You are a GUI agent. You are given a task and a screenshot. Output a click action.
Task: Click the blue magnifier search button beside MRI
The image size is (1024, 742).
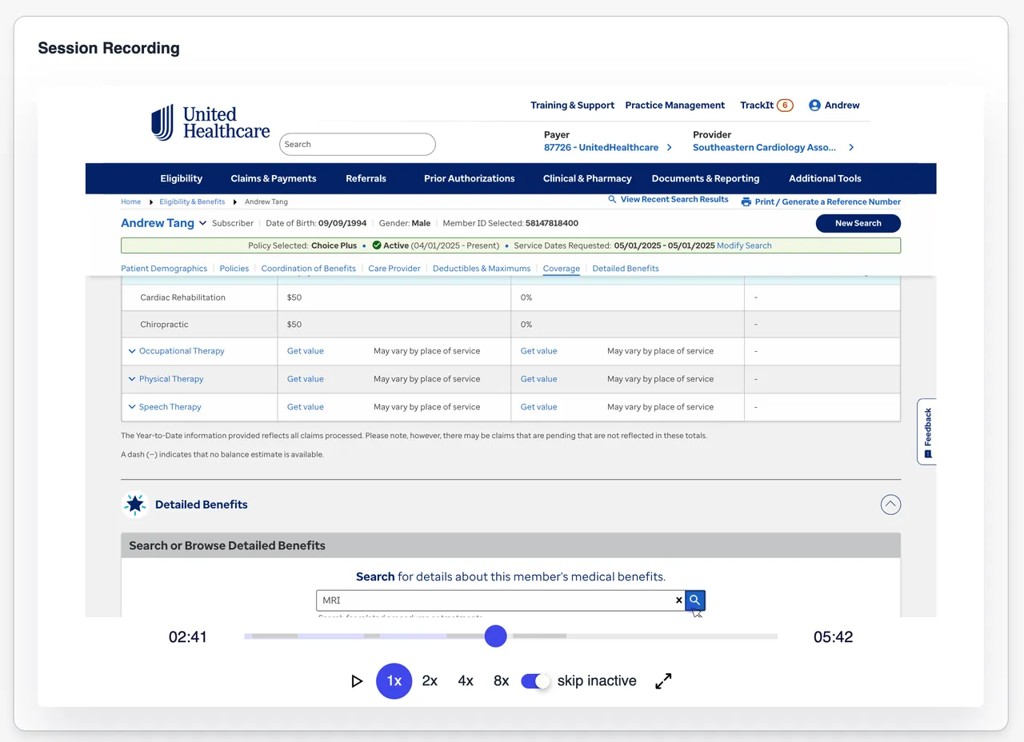pos(695,600)
